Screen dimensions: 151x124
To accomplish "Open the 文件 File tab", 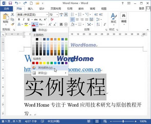I will (7, 9).
